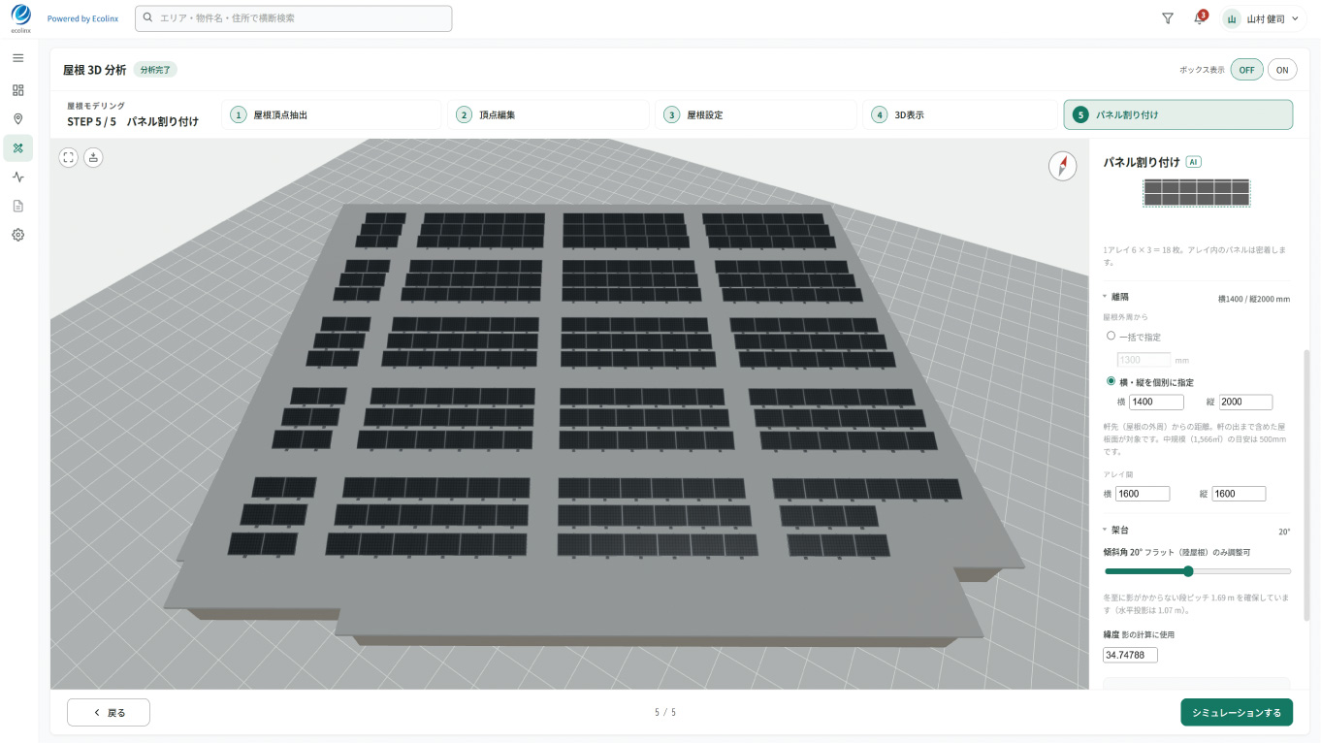
Task: Click the 山 user avatar
Action: (1232, 18)
